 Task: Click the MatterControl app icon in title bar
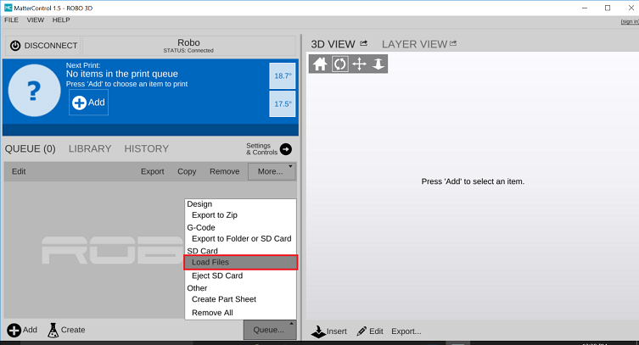tap(8, 8)
